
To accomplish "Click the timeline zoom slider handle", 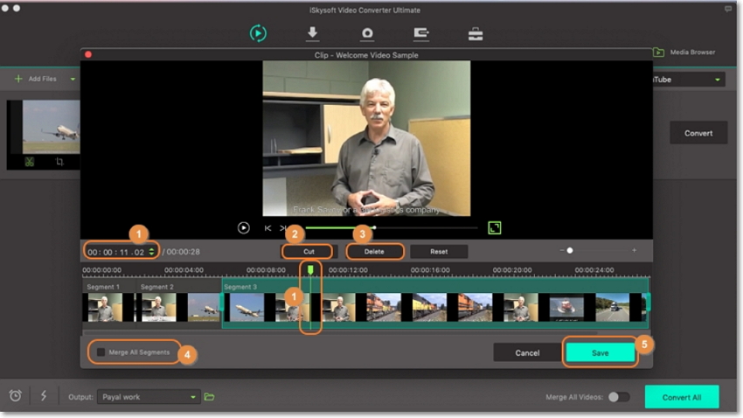I will coord(570,251).
